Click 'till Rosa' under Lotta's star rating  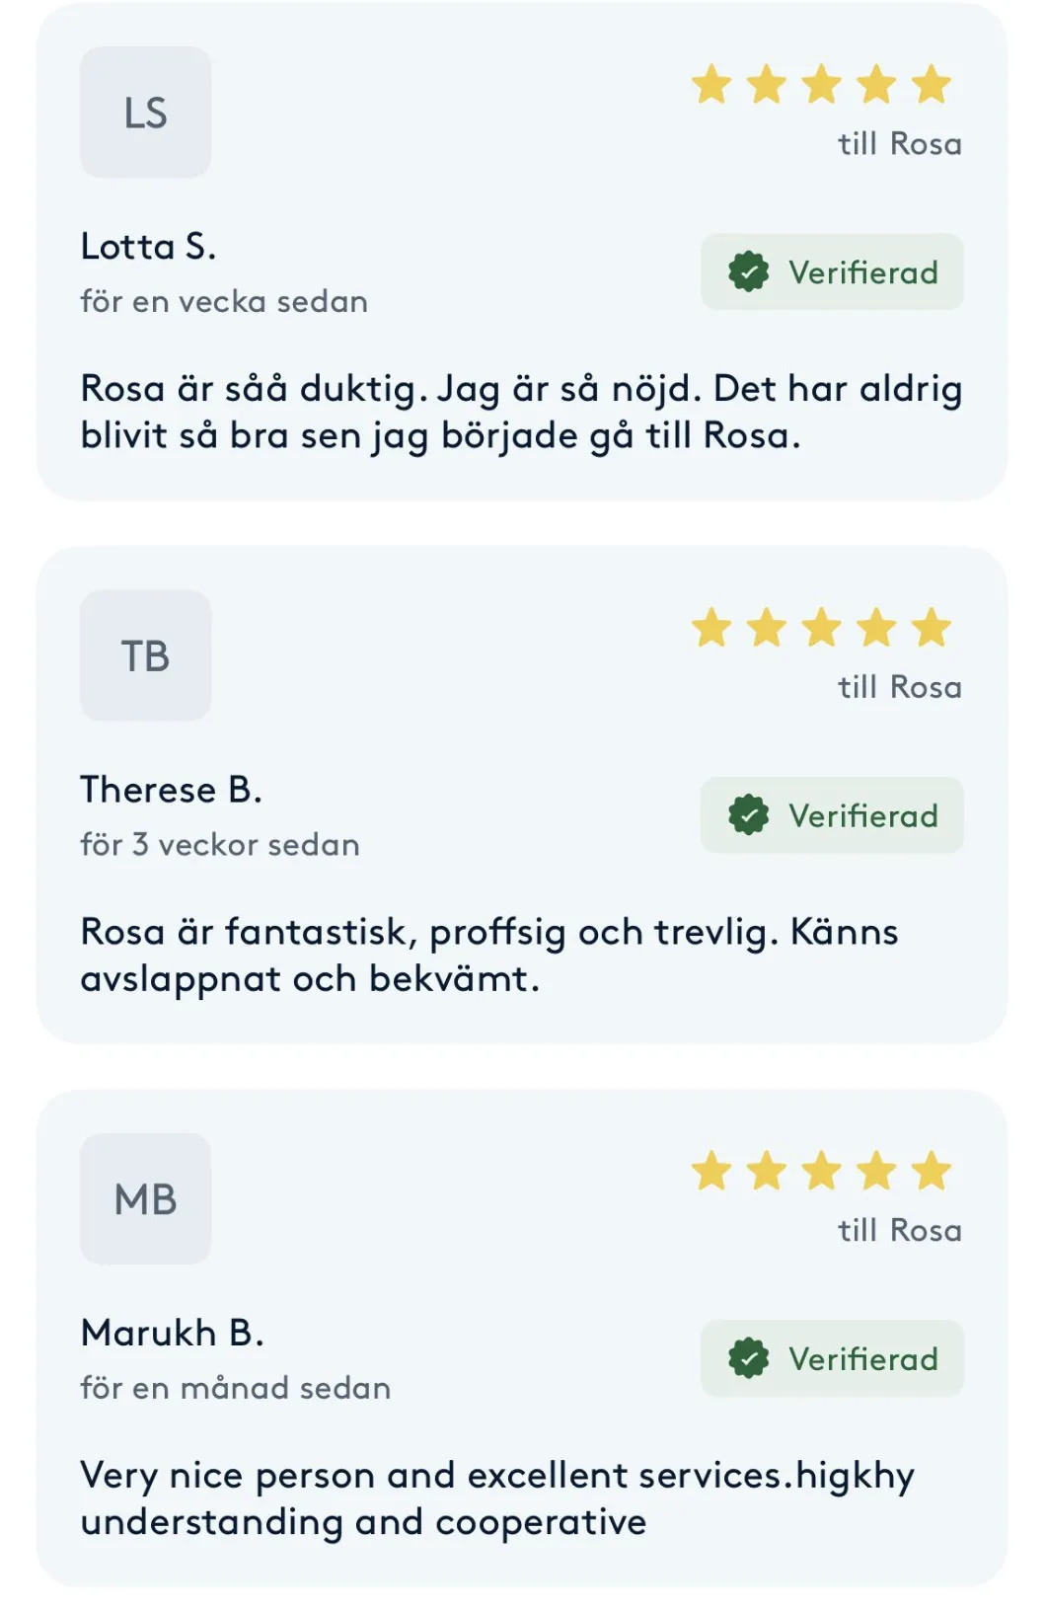pyautogui.click(x=899, y=144)
